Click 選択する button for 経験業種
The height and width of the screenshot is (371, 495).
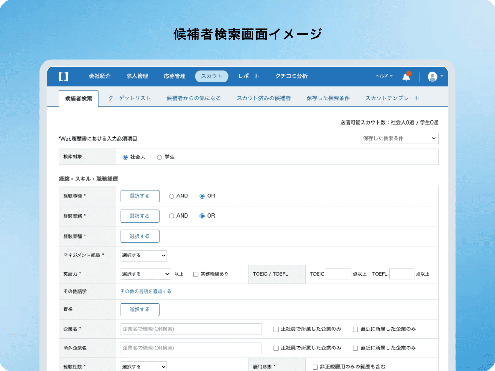click(140, 236)
